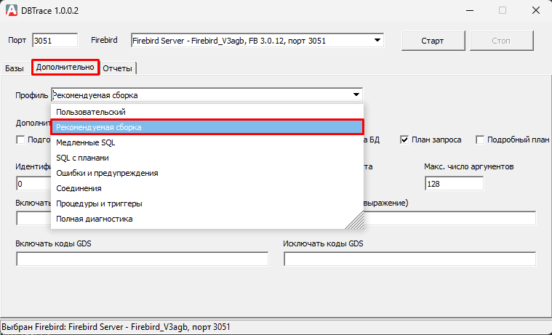
Task: Close the DBTrace window
Action: (x=536, y=11)
